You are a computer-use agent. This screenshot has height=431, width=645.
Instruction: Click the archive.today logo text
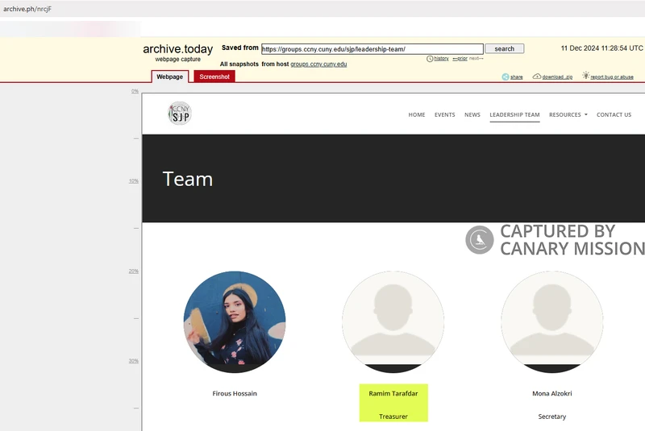[177, 49]
